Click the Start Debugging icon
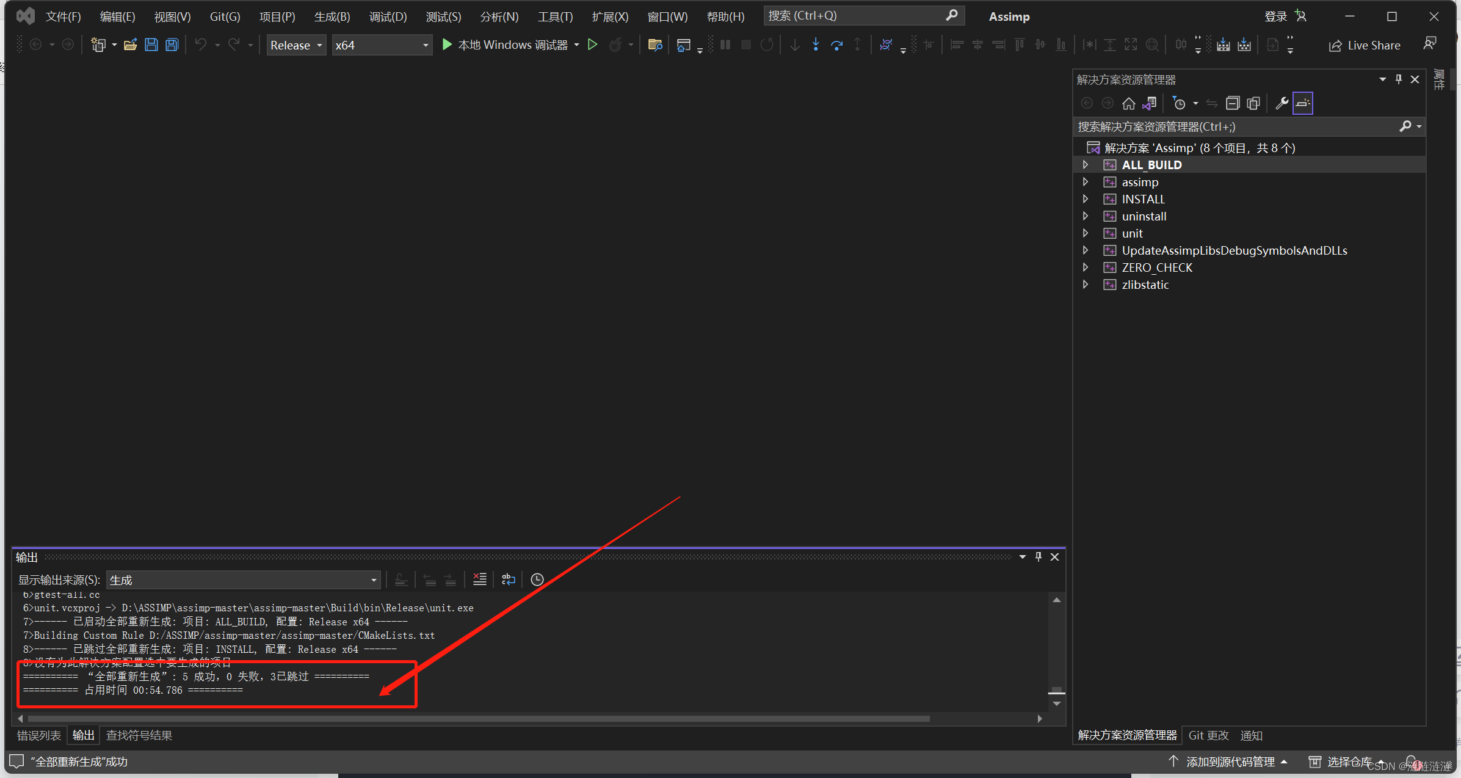Viewport: 1461px width, 778px height. pyautogui.click(x=446, y=45)
